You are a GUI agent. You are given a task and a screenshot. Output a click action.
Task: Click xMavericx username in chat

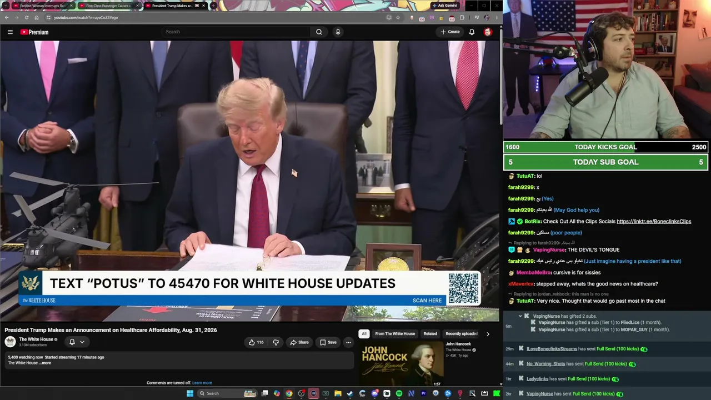click(520, 284)
